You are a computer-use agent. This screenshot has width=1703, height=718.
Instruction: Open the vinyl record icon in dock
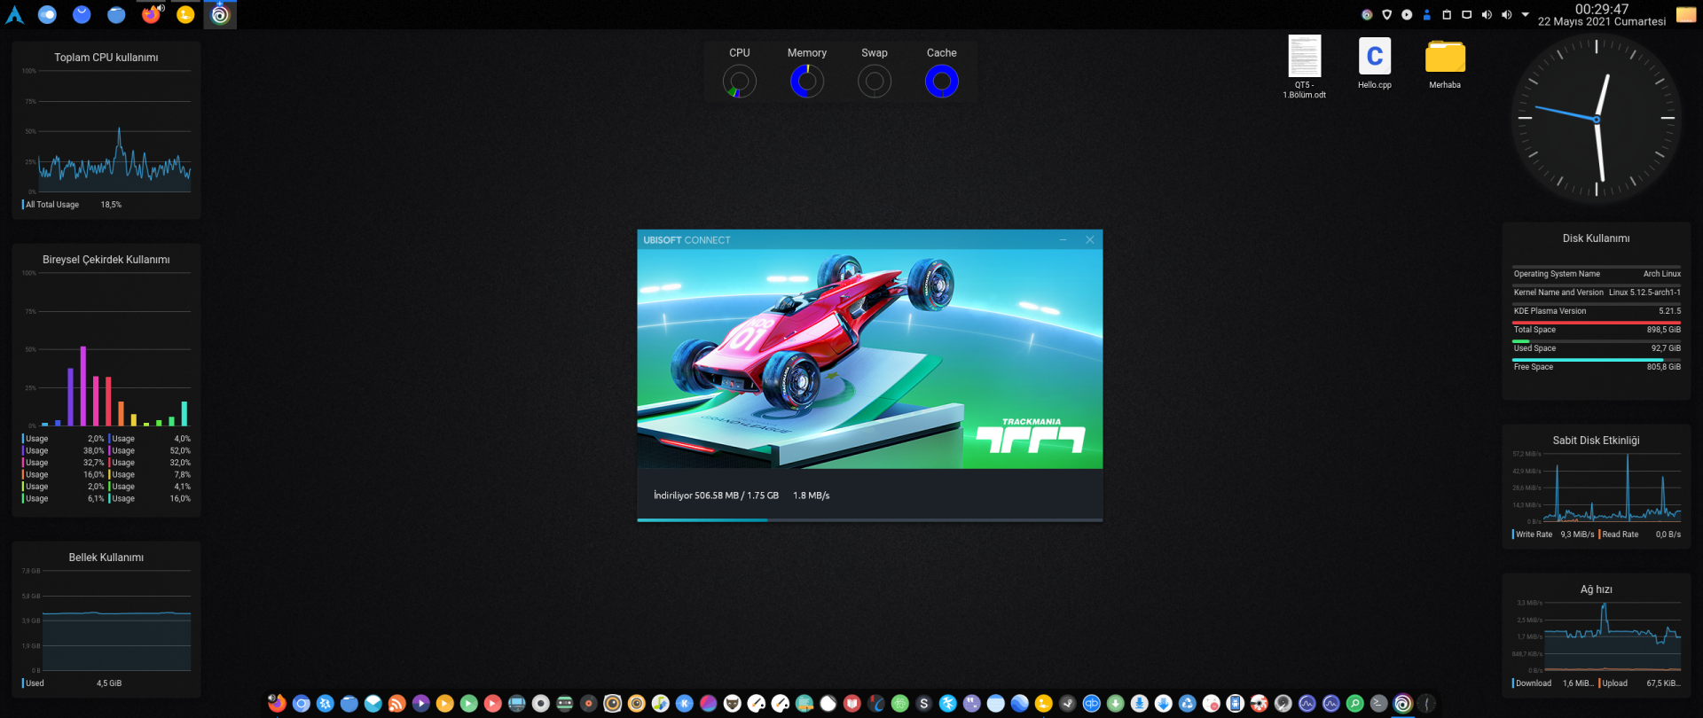click(588, 704)
